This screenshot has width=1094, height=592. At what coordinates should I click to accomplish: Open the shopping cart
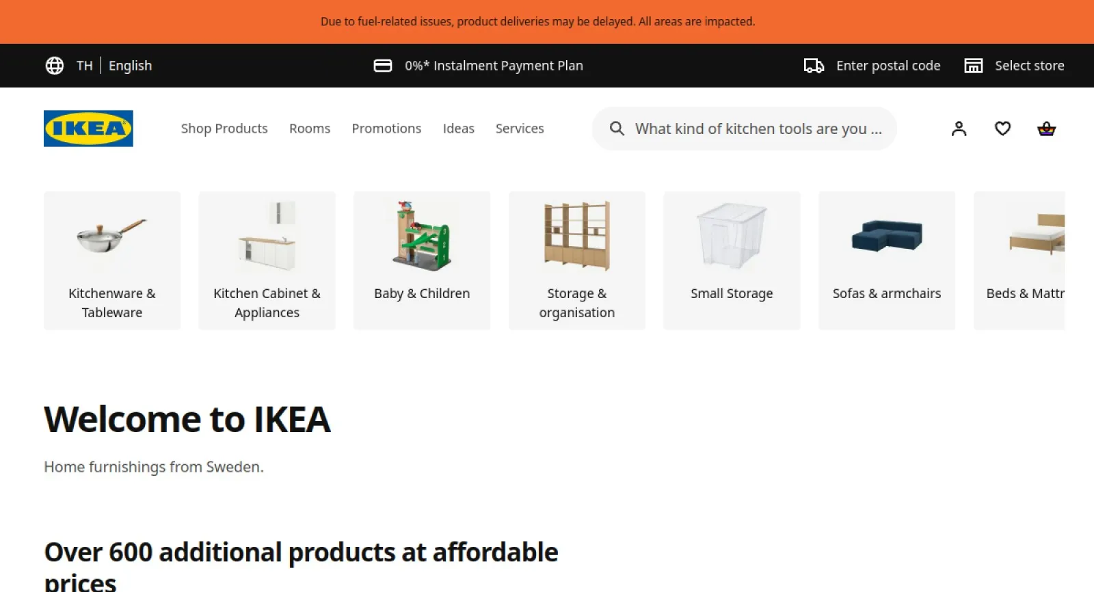click(x=1046, y=129)
